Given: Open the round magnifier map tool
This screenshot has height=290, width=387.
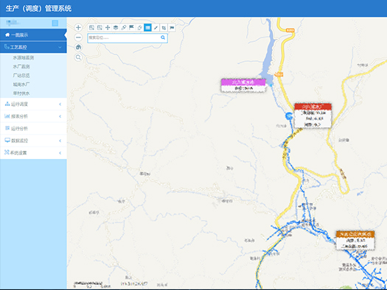Looking at the screenshot, I should pyautogui.click(x=78, y=57).
